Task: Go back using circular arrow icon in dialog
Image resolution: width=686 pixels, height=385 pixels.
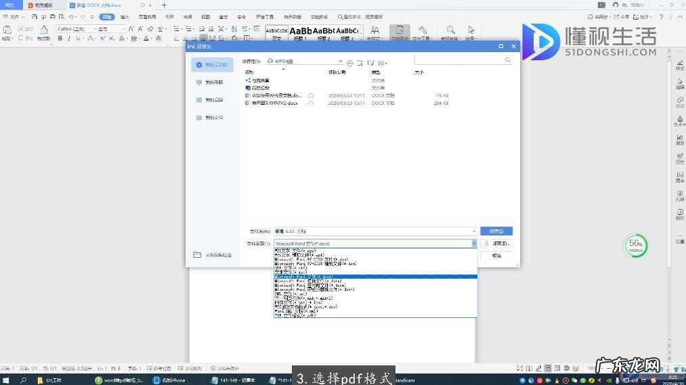Action: (x=349, y=64)
